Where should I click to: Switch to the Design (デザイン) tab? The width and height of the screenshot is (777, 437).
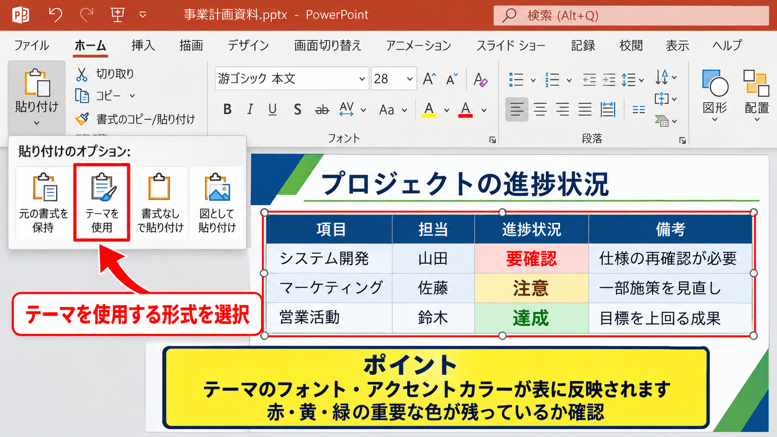pos(248,46)
